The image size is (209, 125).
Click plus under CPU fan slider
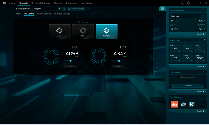click(x=124, y=63)
